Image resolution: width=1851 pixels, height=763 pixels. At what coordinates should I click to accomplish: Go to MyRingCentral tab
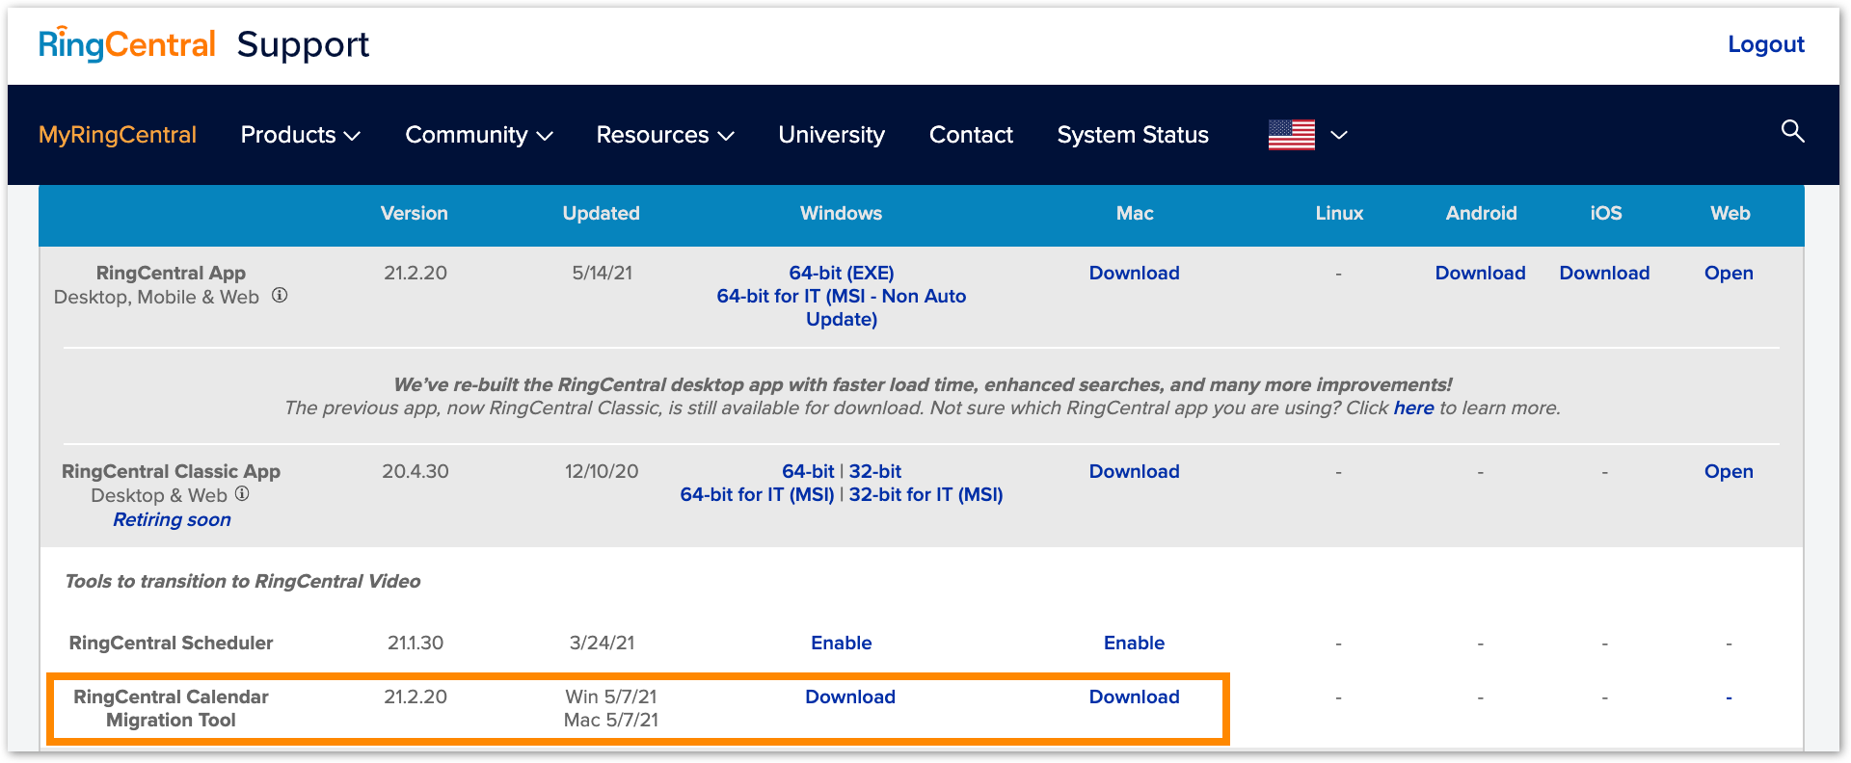[x=118, y=135]
